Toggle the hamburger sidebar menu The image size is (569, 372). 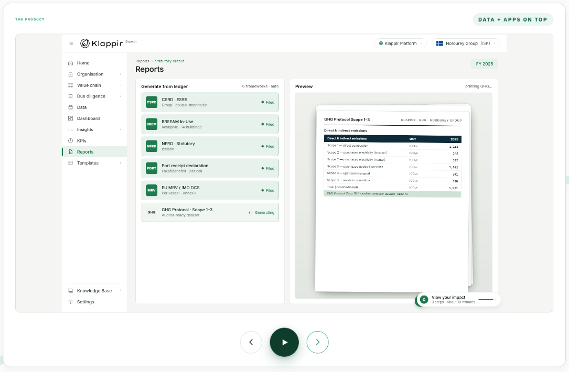click(x=71, y=43)
